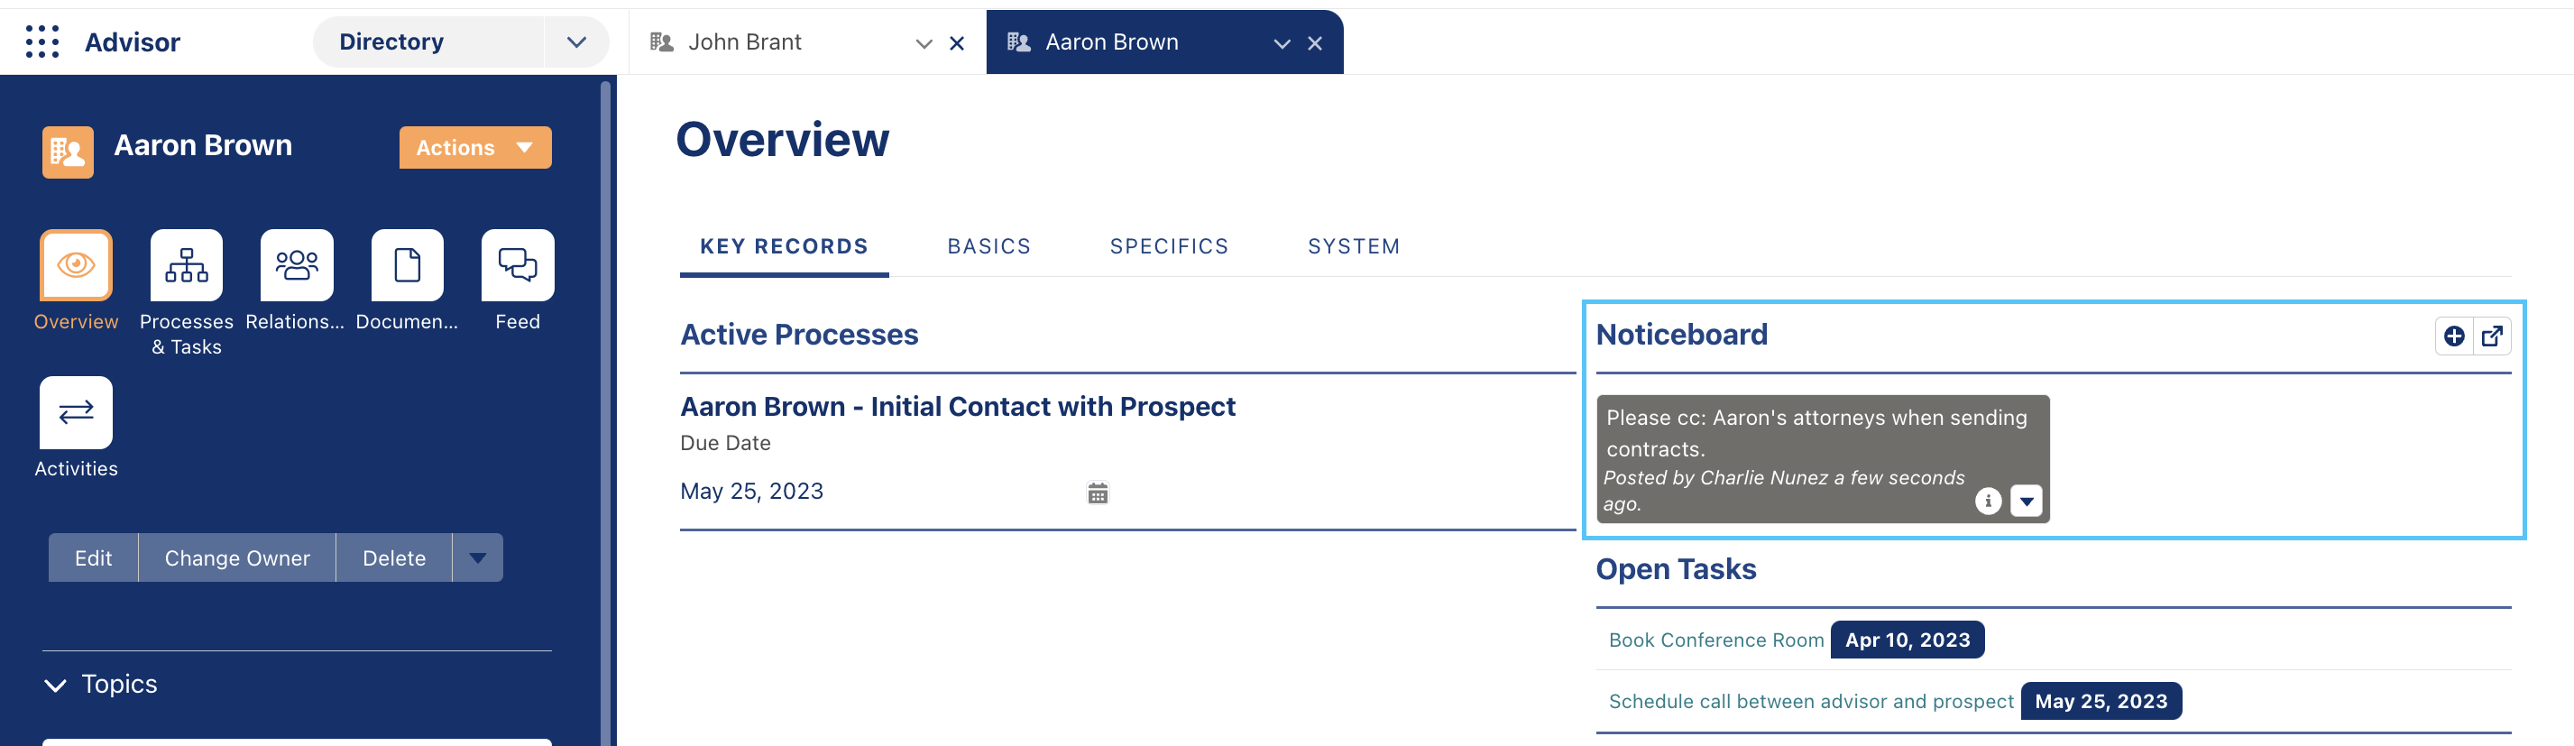Add a new Noticeboard note
The height and width of the screenshot is (746, 2574).
[2454, 336]
